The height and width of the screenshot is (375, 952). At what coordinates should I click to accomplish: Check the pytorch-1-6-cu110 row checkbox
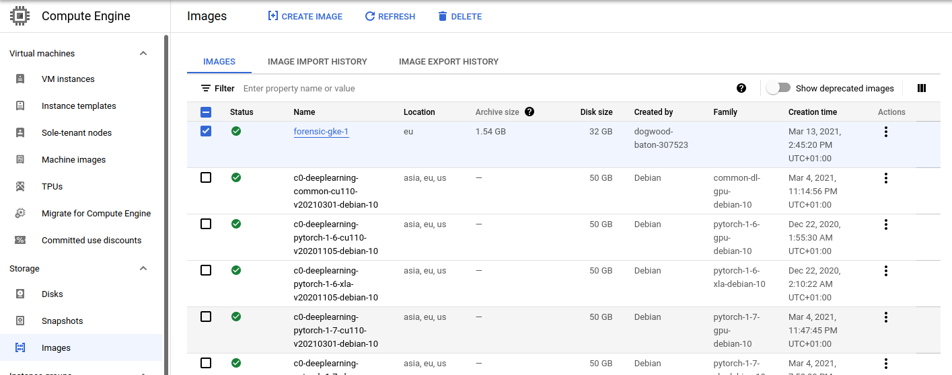(x=206, y=224)
